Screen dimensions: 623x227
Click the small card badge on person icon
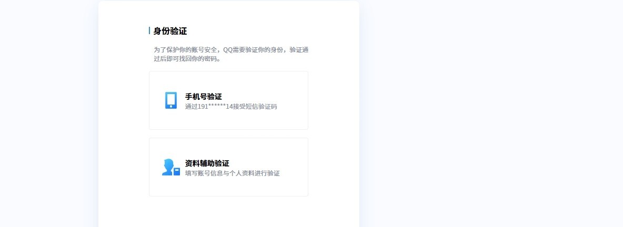coord(177,171)
